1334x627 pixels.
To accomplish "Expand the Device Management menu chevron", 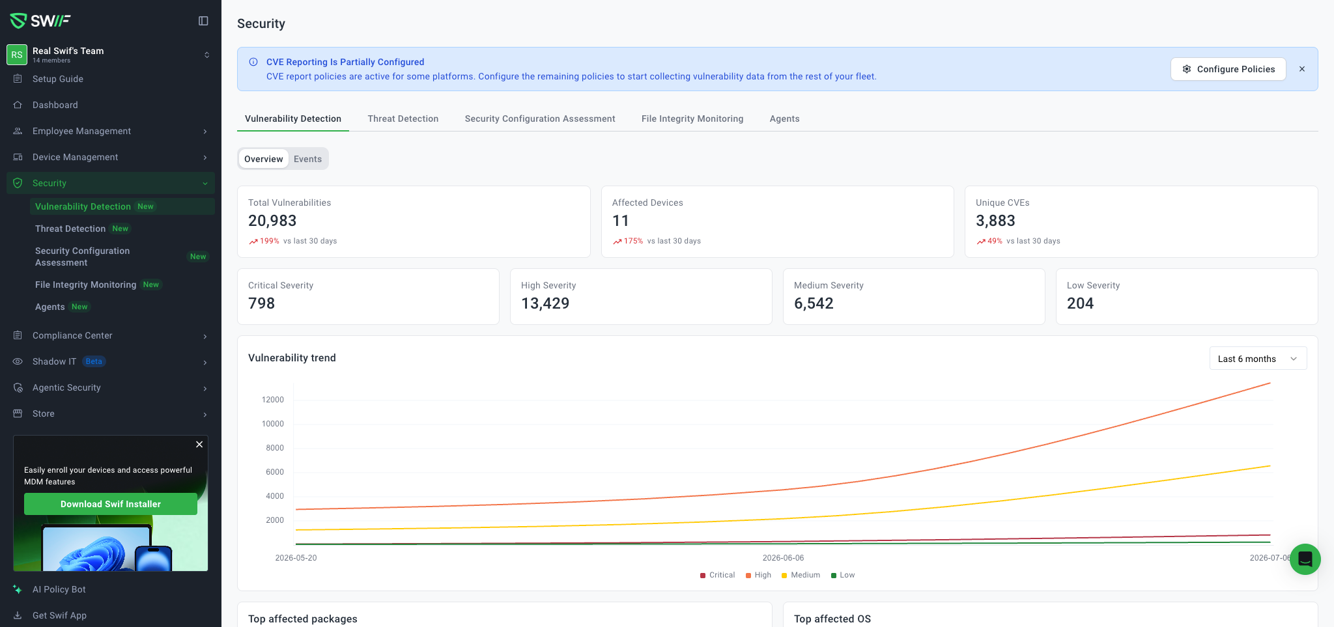I will click(205, 158).
